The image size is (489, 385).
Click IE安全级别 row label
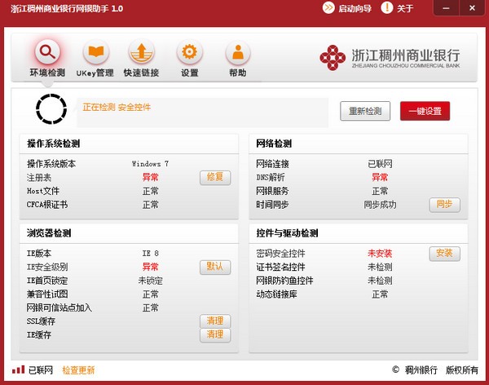pos(47,267)
